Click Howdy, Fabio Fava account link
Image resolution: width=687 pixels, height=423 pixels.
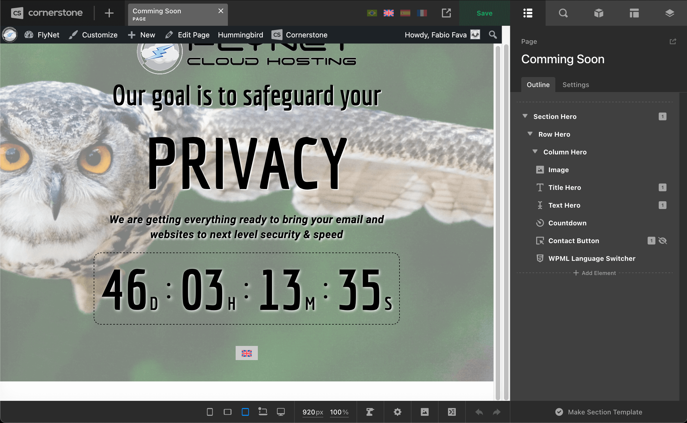tap(442, 35)
